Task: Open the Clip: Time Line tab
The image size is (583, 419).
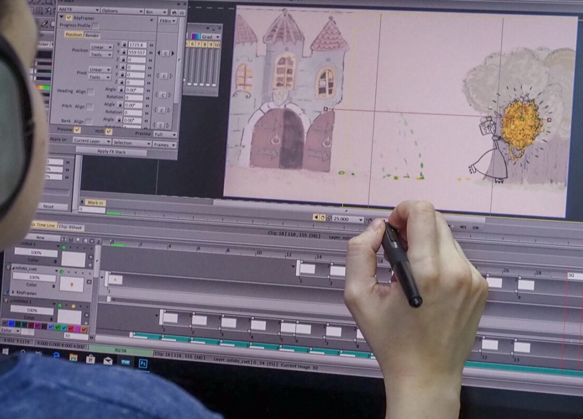Action: [43, 225]
